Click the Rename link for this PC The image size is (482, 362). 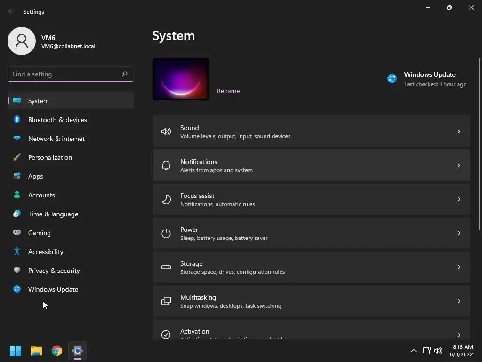pyautogui.click(x=228, y=91)
